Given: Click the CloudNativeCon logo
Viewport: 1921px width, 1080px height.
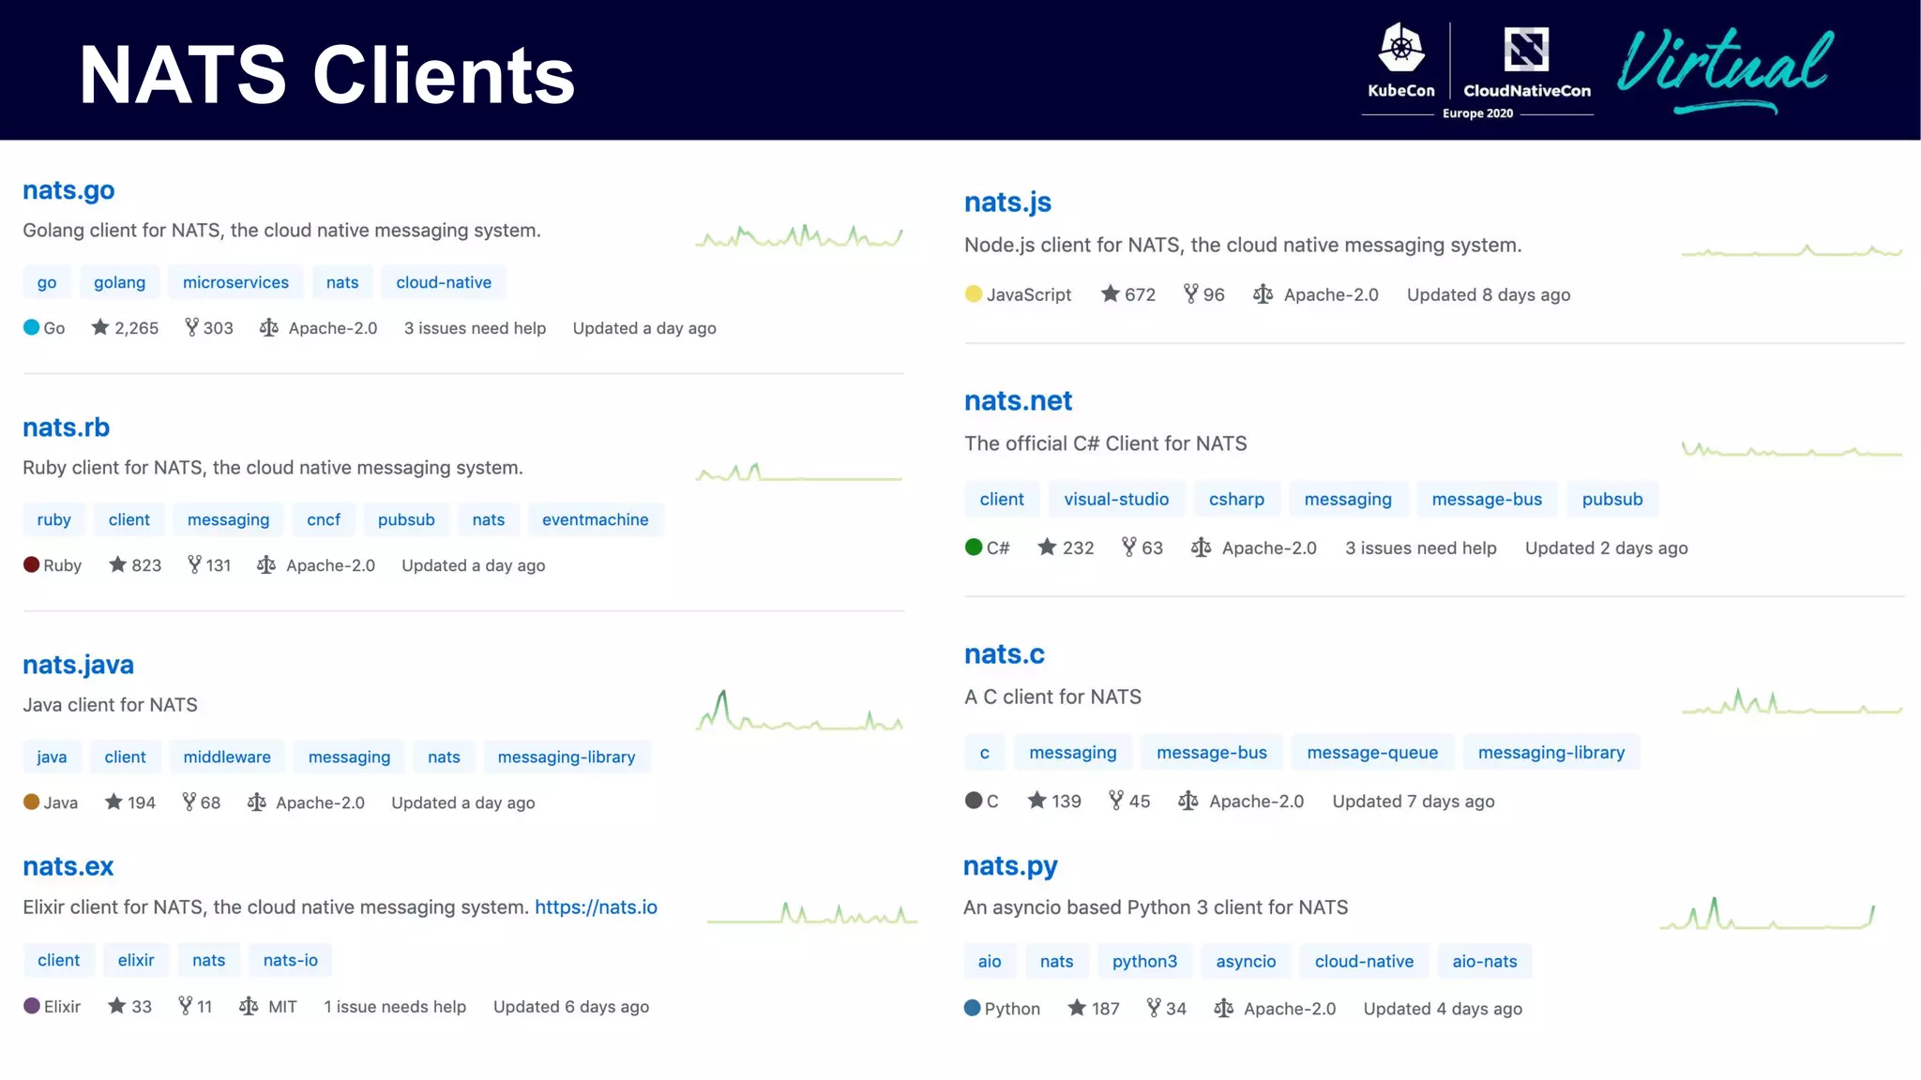Looking at the screenshot, I should pos(1526,49).
